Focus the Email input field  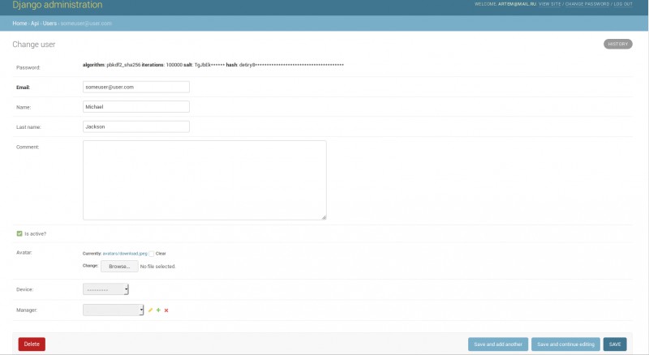click(136, 87)
